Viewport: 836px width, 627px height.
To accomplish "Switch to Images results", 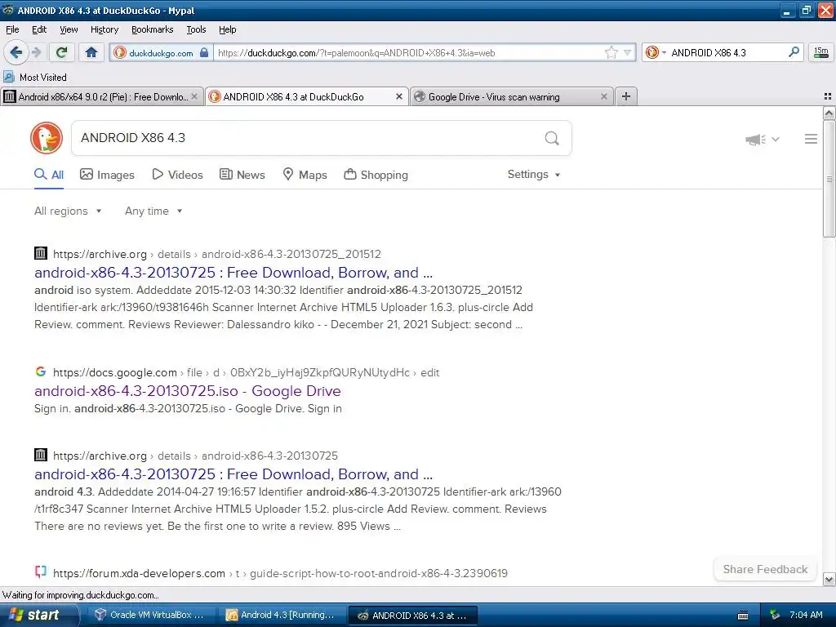I will click(107, 175).
